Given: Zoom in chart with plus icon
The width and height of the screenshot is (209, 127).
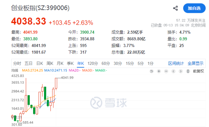Looking at the screenshot, I should (159, 71).
